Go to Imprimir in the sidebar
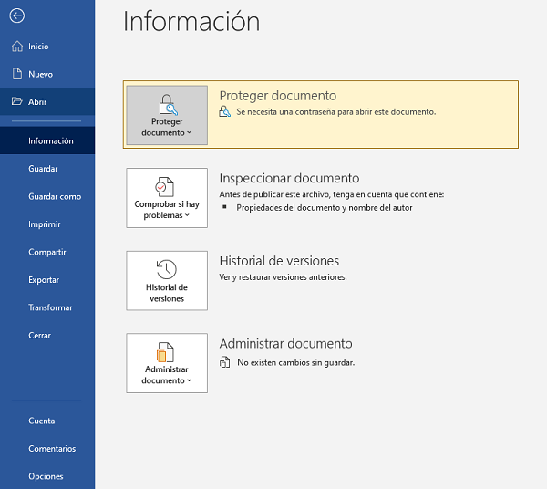The width and height of the screenshot is (547, 489). click(45, 224)
